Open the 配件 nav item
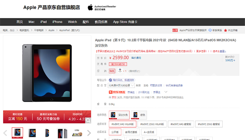The width and height of the screenshot is (245, 140). tap(86, 22)
